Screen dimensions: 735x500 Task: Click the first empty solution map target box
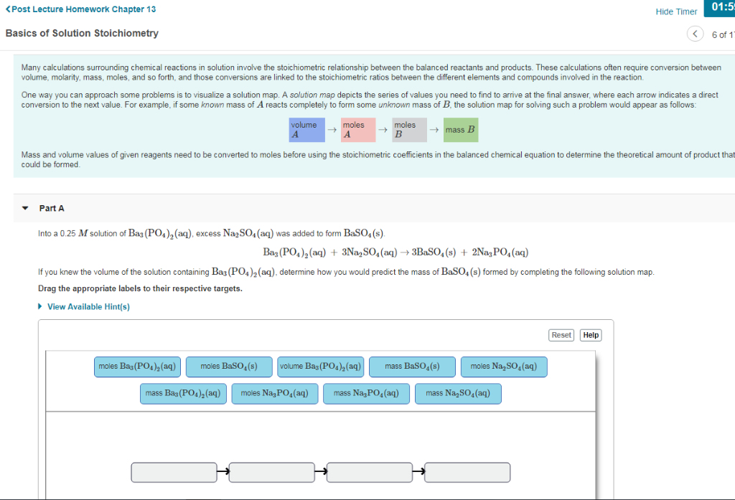(x=174, y=472)
